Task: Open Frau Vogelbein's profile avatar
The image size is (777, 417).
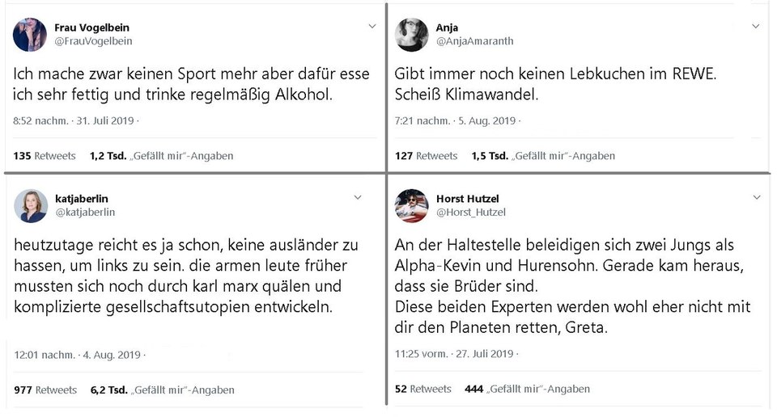Action: 30,35
